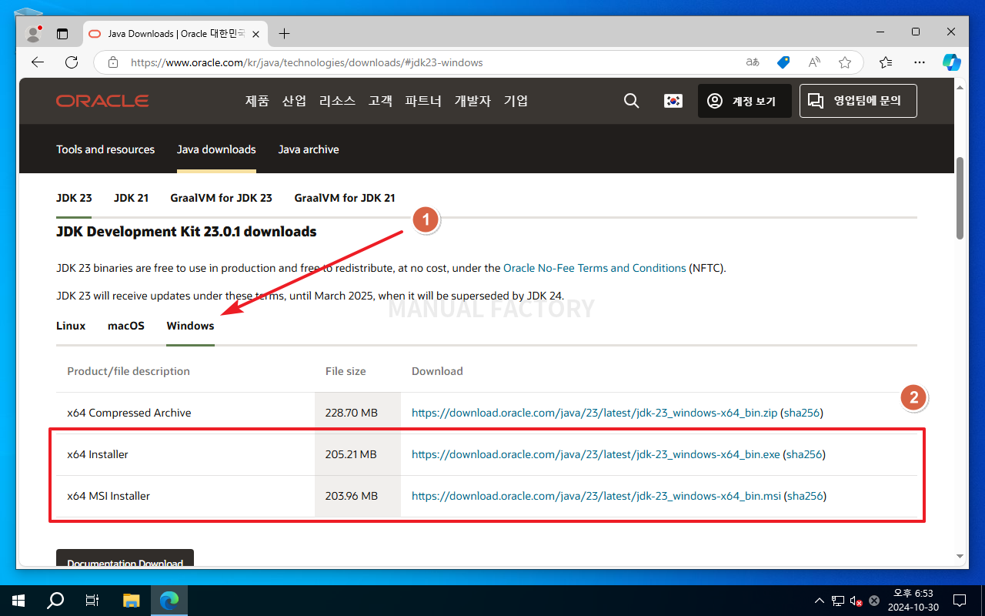This screenshot has height=616, width=985.
Task: Add page to favorites star icon
Action: 845,62
